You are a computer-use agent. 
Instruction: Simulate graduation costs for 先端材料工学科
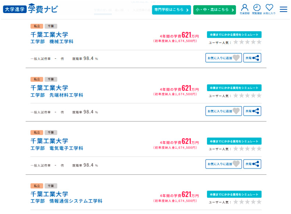(x=234, y=88)
